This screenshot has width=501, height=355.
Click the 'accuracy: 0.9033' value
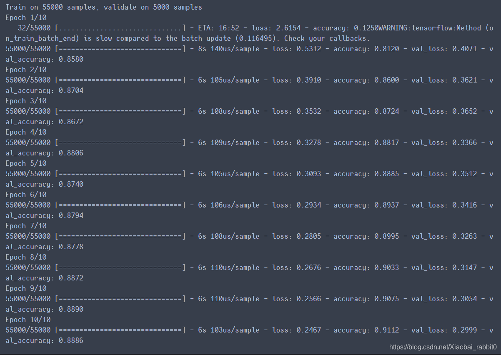[366, 267]
